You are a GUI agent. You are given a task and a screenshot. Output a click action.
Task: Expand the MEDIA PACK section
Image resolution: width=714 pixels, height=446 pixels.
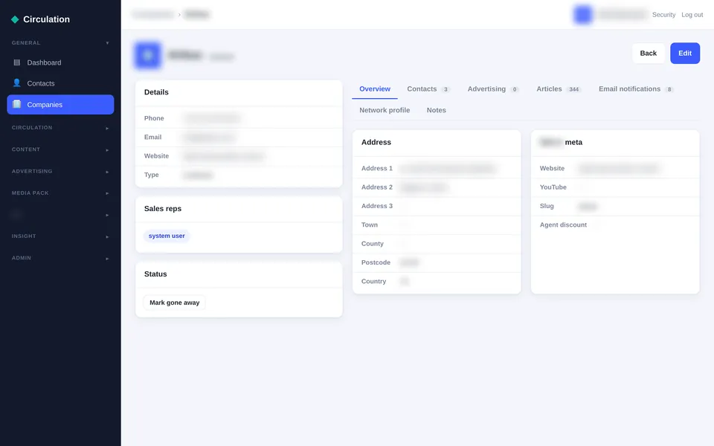point(60,193)
